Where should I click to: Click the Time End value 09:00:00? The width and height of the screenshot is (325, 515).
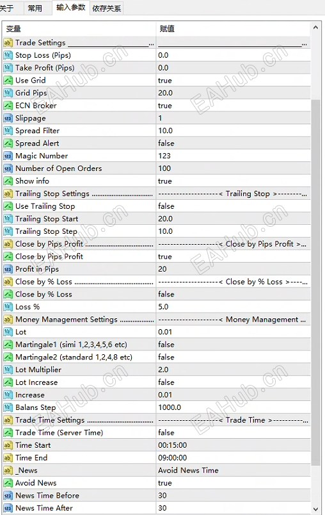(173, 458)
